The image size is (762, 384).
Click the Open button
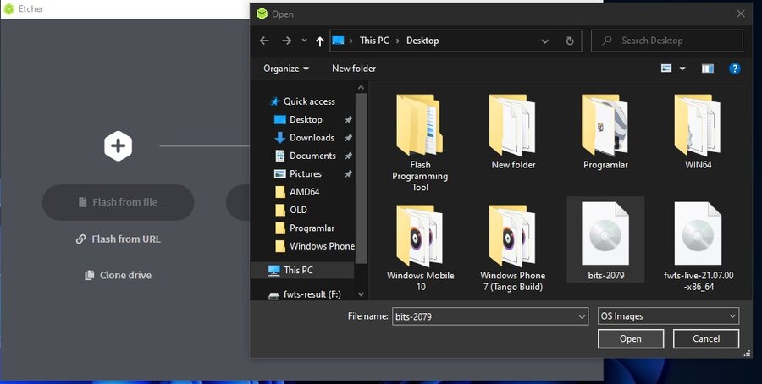pyautogui.click(x=630, y=339)
